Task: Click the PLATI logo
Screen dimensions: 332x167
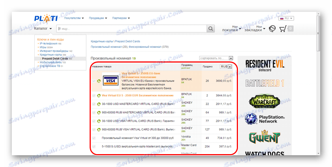Action: coord(46,18)
